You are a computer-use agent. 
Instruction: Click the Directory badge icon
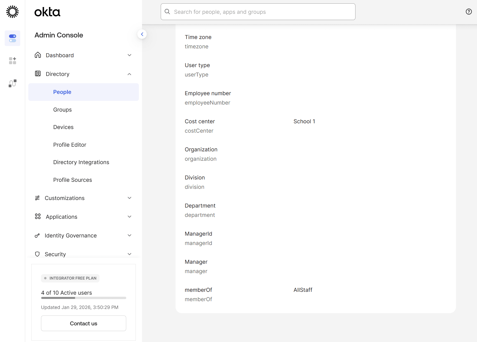coord(38,74)
